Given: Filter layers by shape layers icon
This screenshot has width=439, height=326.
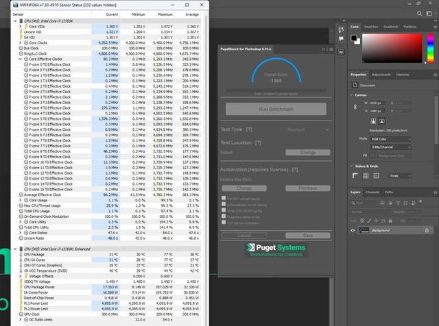Looking at the screenshot, I should click(x=405, y=203).
